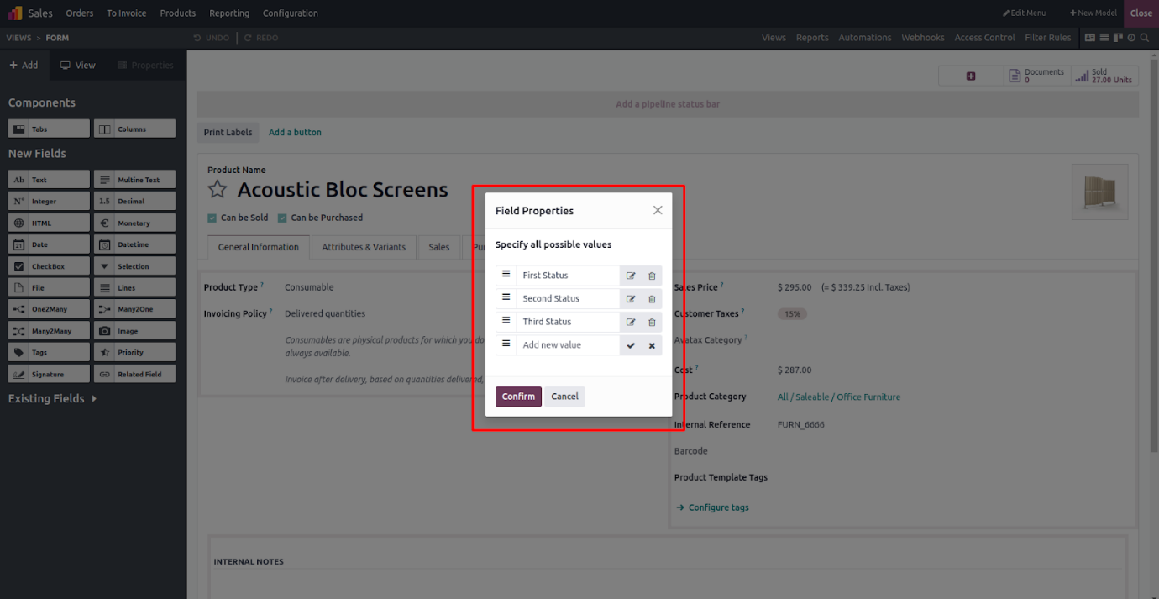Open the Reporting menu
The image size is (1159, 599).
point(229,13)
